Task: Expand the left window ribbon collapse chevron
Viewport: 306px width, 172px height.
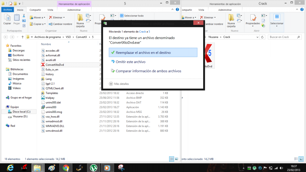Action: pos(172,9)
